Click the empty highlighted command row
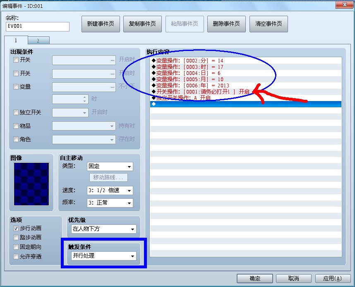This screenshot has height=287, width=355. (x=246, y=104)
